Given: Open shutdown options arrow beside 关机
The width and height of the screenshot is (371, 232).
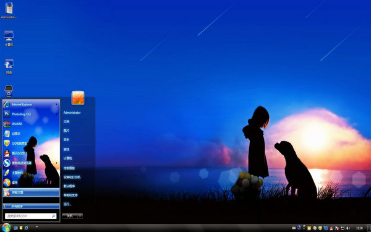Looking at the screenshot, I should (x=80, y=216).
